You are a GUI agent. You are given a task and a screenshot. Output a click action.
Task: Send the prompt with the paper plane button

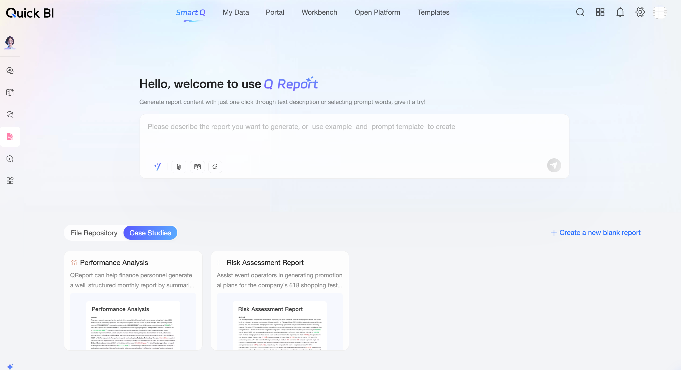pyautogui.click(x=554, y=165)
